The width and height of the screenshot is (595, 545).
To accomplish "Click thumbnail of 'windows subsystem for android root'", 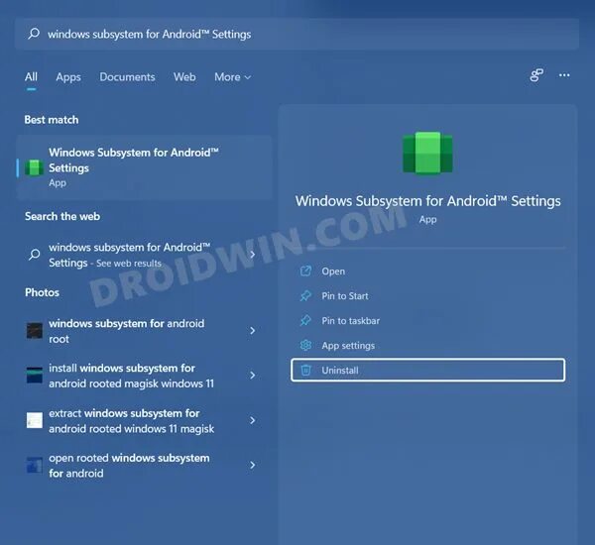I will pos(34,331).
